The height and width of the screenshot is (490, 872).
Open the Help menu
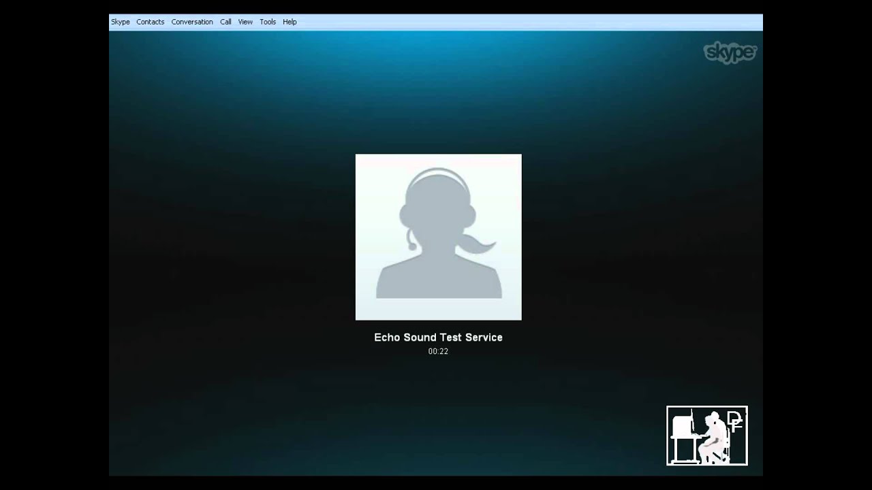[290, 22]
